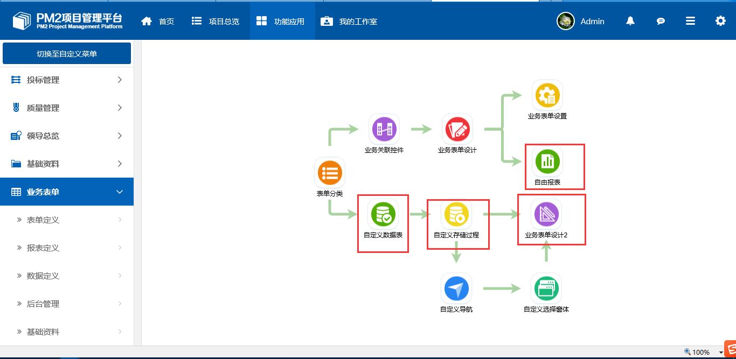Viewport: 736px width, 359px height.
Task: Open the notification bell in header
Action: [630, 21]
